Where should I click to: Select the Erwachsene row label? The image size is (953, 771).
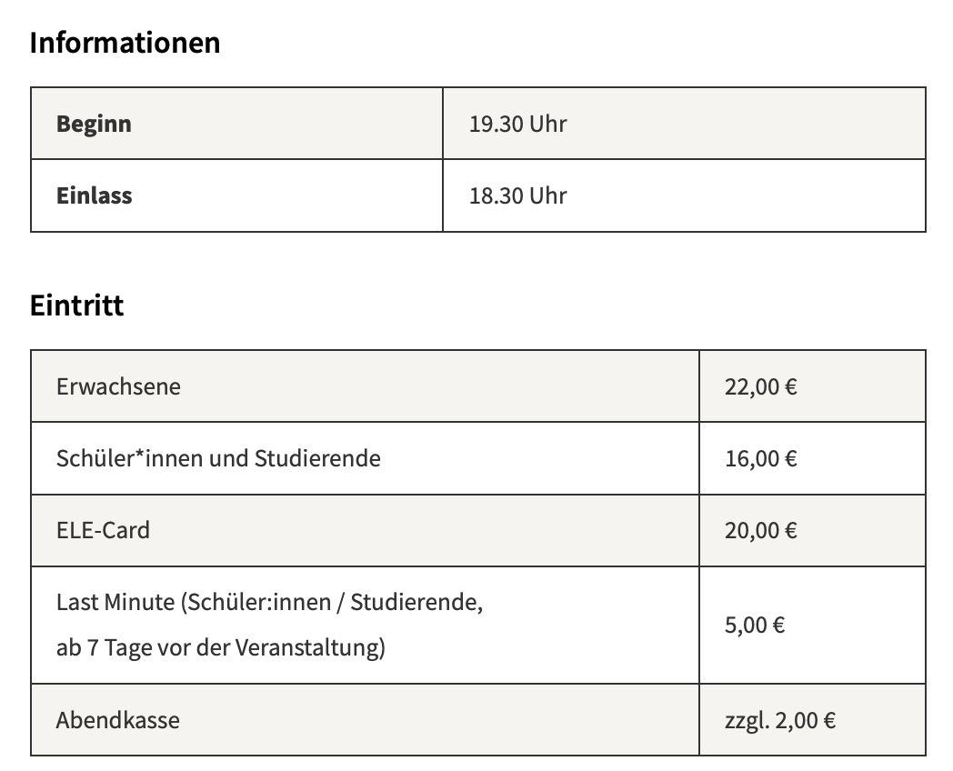pyautogui.click(x=118, y=386)
